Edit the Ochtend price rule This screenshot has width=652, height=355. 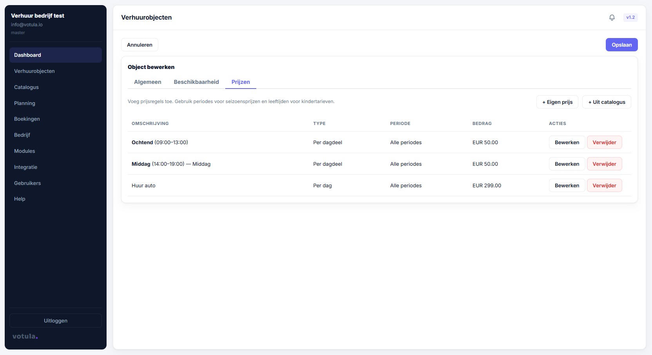[x=567, y=142]
